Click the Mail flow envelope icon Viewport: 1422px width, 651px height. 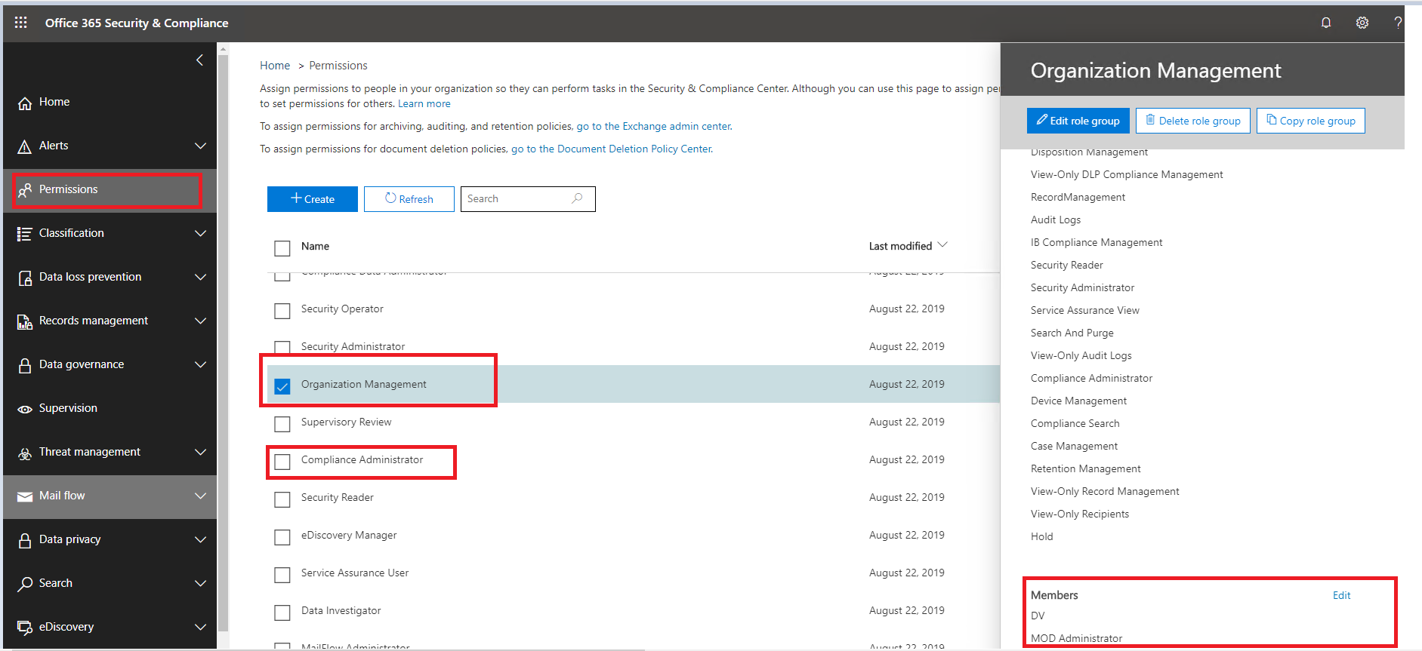click(x=25, y=496)
